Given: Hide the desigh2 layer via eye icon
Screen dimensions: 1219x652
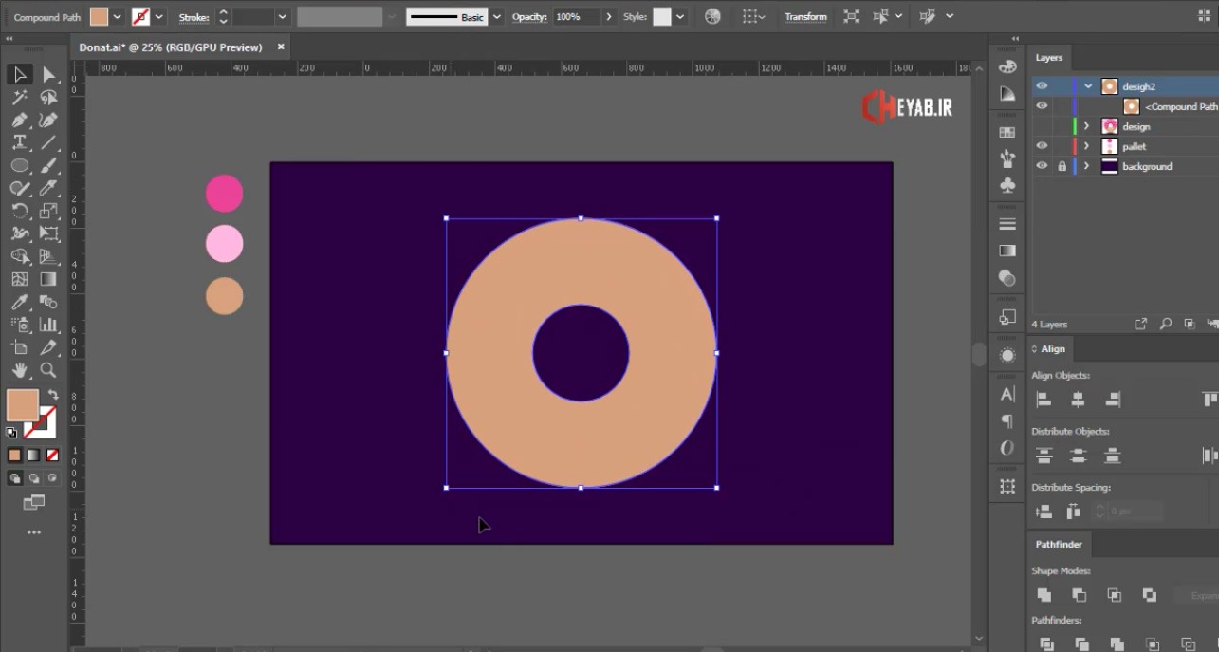Looking at the screenshot, I should point(1042,86).
